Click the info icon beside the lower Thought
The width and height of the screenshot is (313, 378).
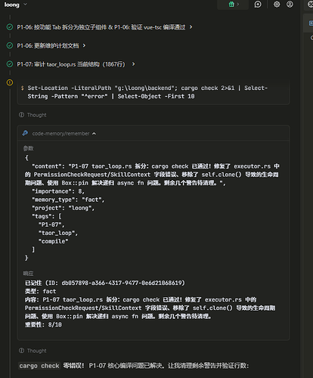coord(21,351)
